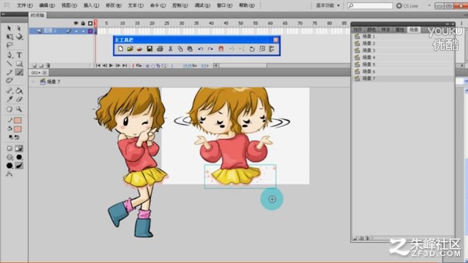Toggle lock dot on layer 图层 2
This screenshot has height=263, width=468.
click(83, 31)
